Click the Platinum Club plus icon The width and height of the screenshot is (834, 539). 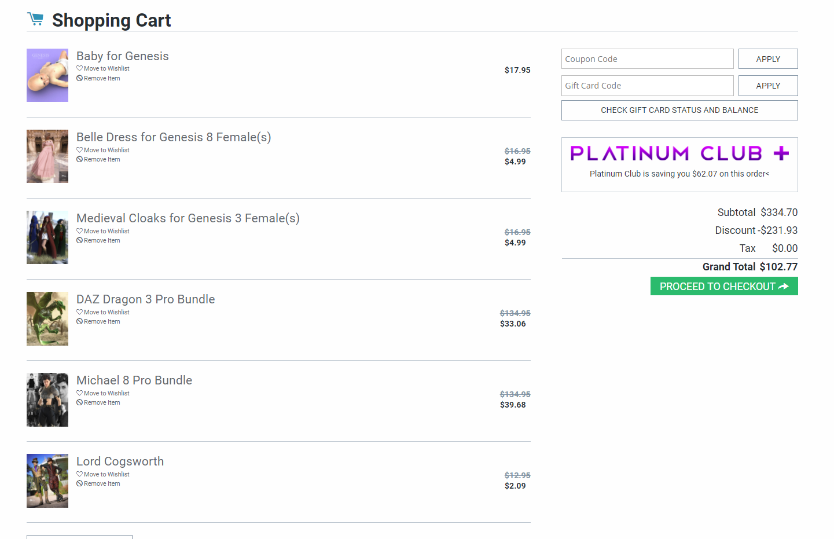click(781, 153)
